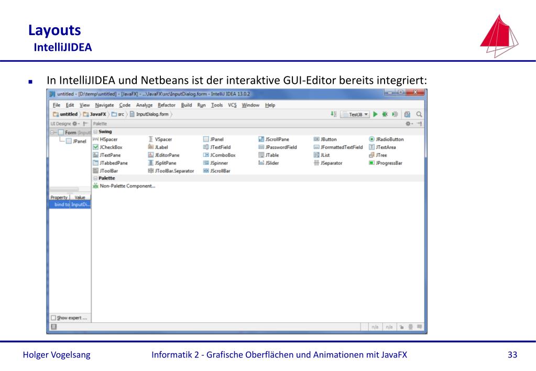The height and width of the screenshot is (371, 536).
Task: Choose the JTable palette component
Action: click(269, 155)
